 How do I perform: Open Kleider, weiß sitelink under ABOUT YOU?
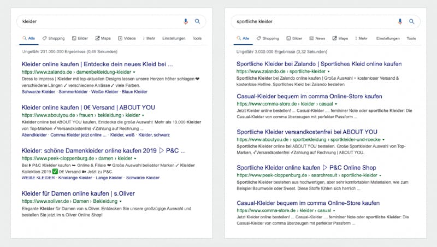point(122,135)
